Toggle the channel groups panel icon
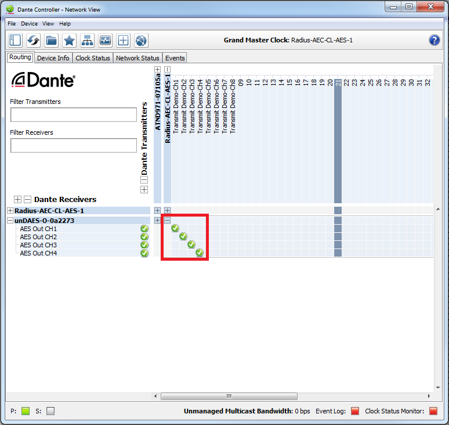Viewport: 449px width, 425px height. pos(15,40)
